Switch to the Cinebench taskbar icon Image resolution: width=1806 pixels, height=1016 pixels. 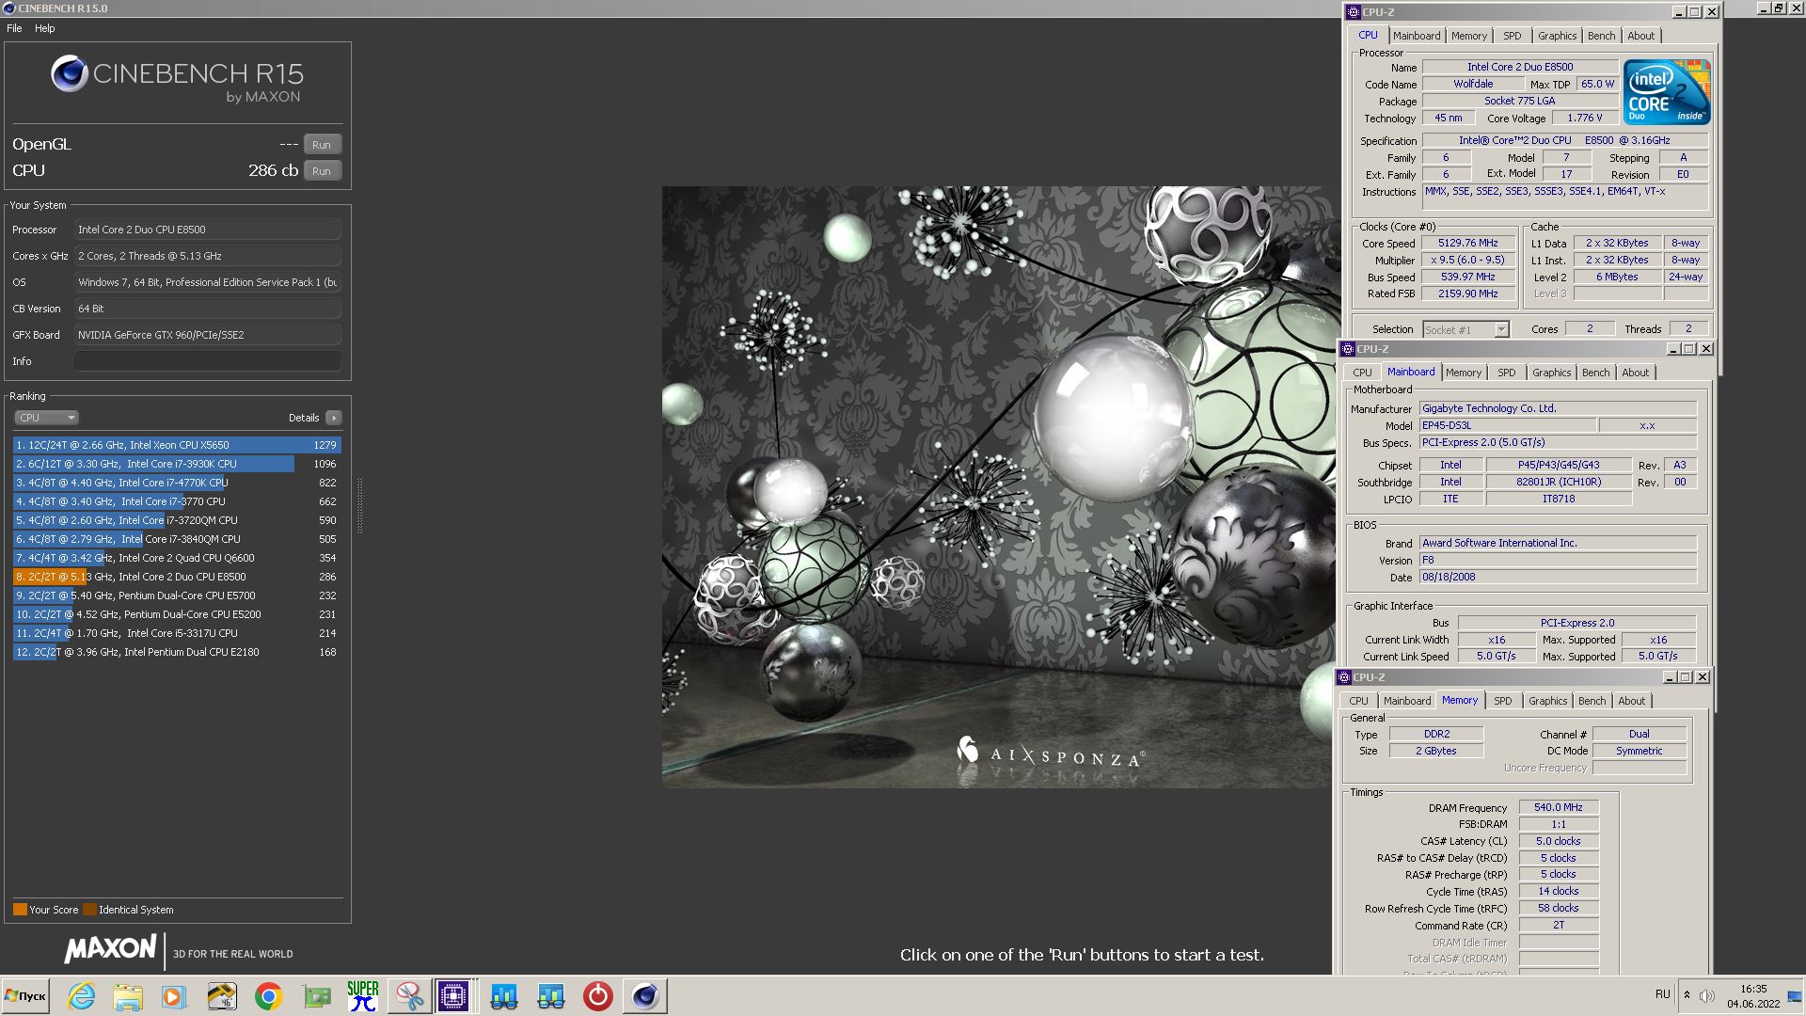(x=645, y=996)
